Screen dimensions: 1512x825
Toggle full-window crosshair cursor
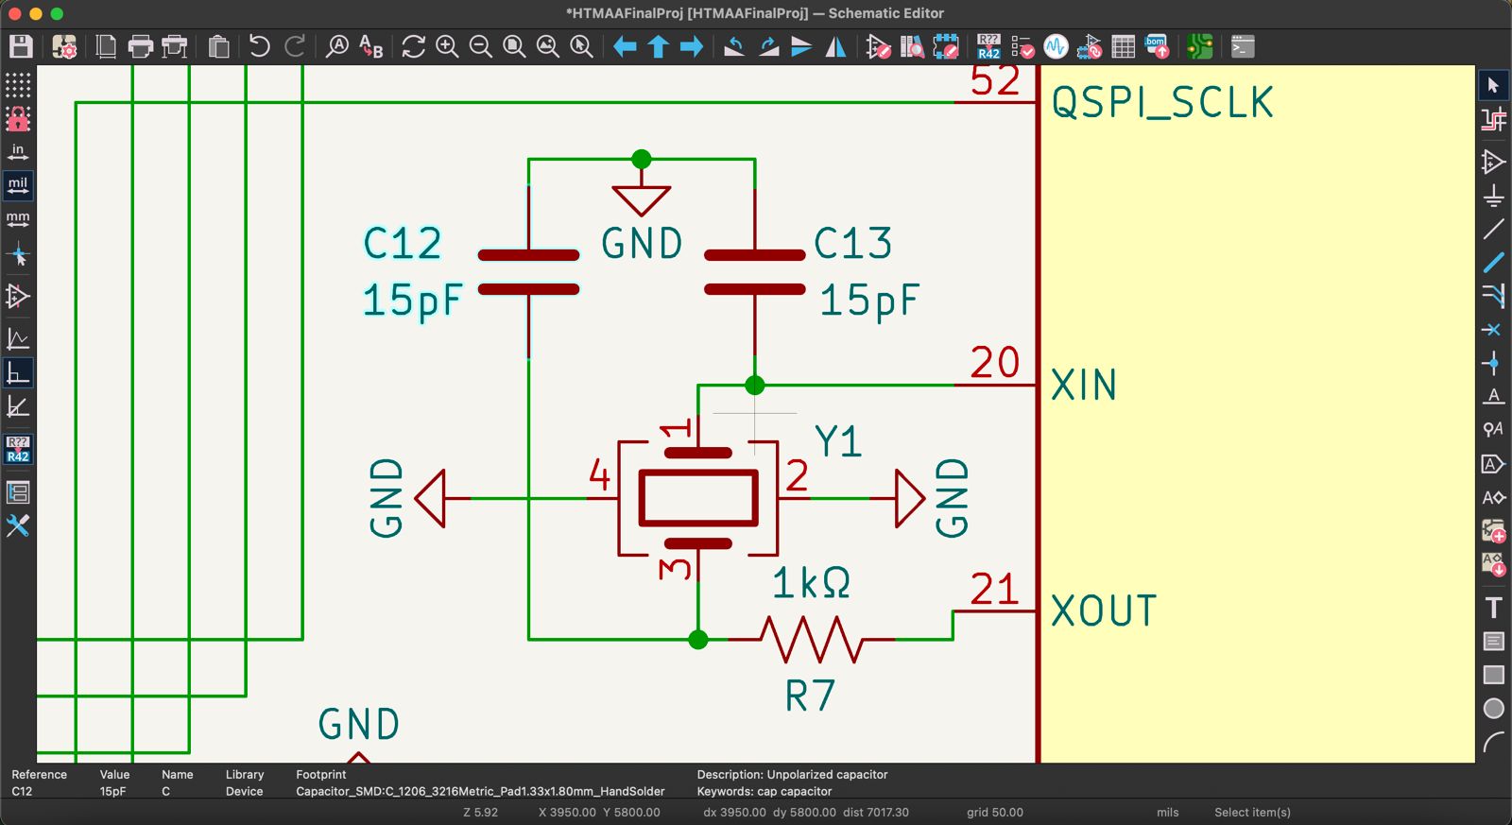click(18, 255)
